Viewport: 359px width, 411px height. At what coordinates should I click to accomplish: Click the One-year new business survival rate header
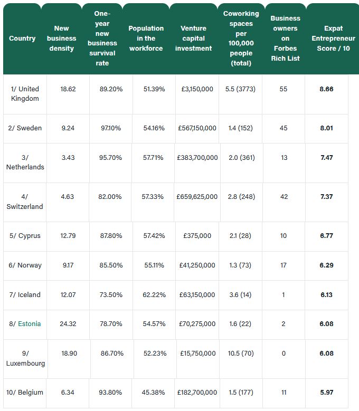[102, 39]
